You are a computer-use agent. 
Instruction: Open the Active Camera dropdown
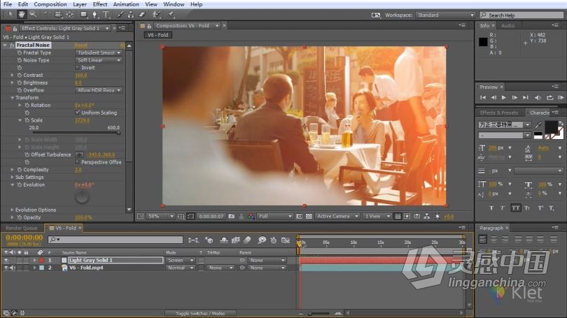(337, 216)
